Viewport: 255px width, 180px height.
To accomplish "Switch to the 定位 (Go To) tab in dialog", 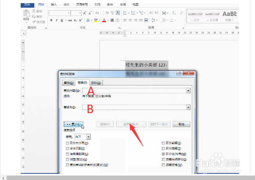I will 96,83.
